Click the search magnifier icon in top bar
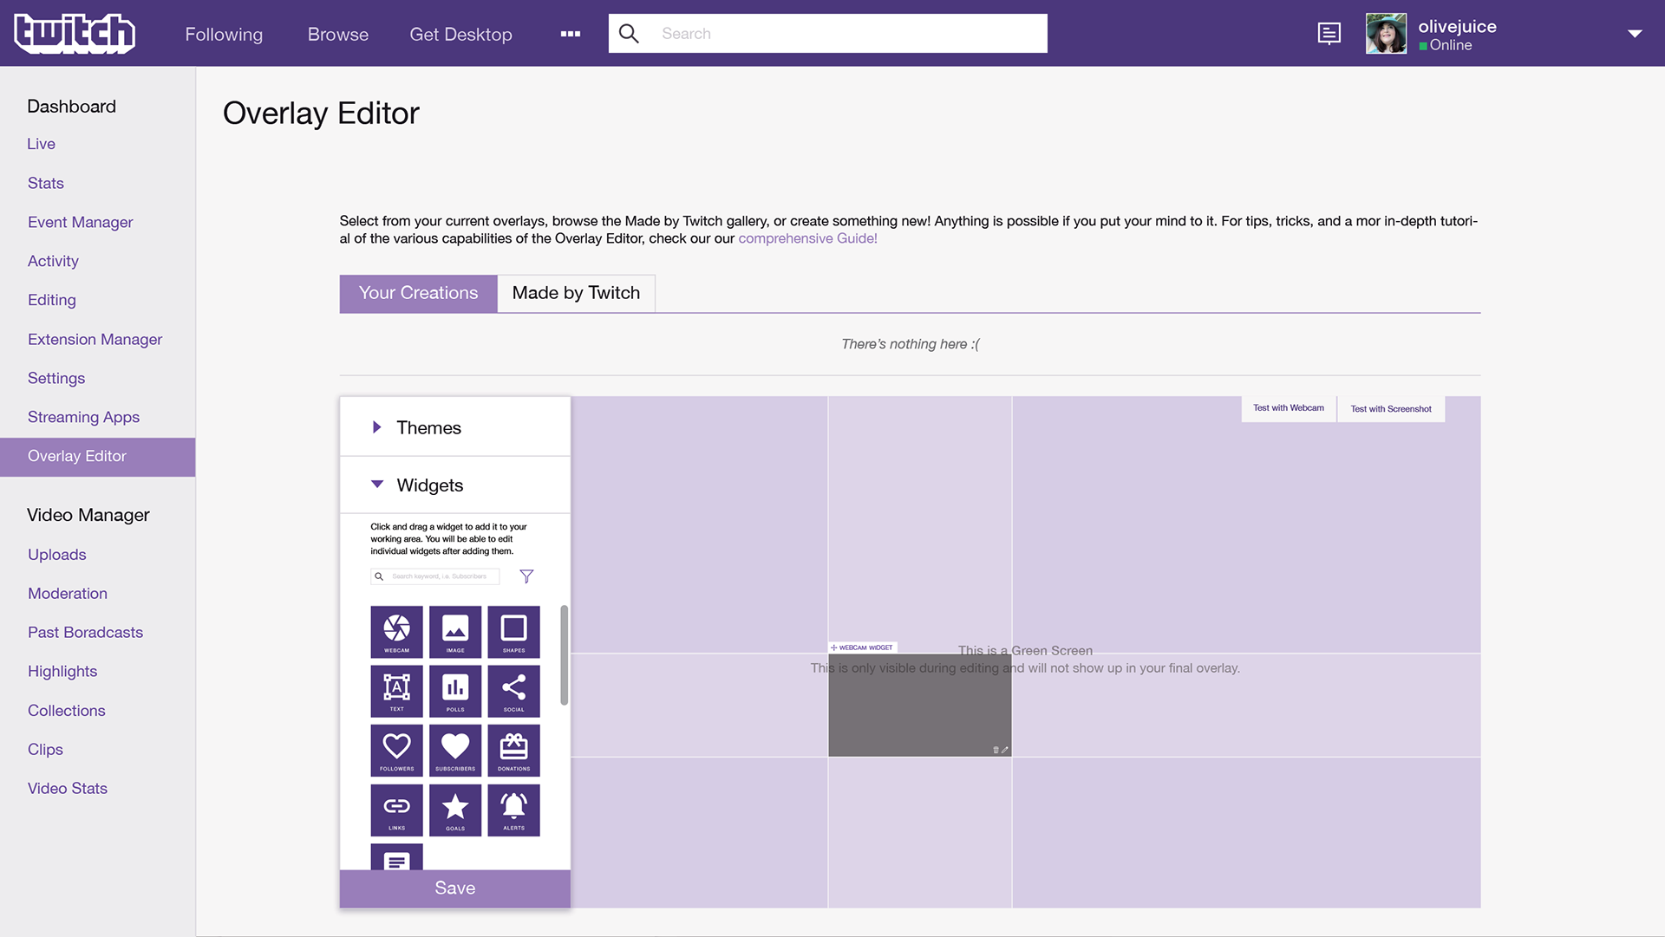 pos(629,34)
